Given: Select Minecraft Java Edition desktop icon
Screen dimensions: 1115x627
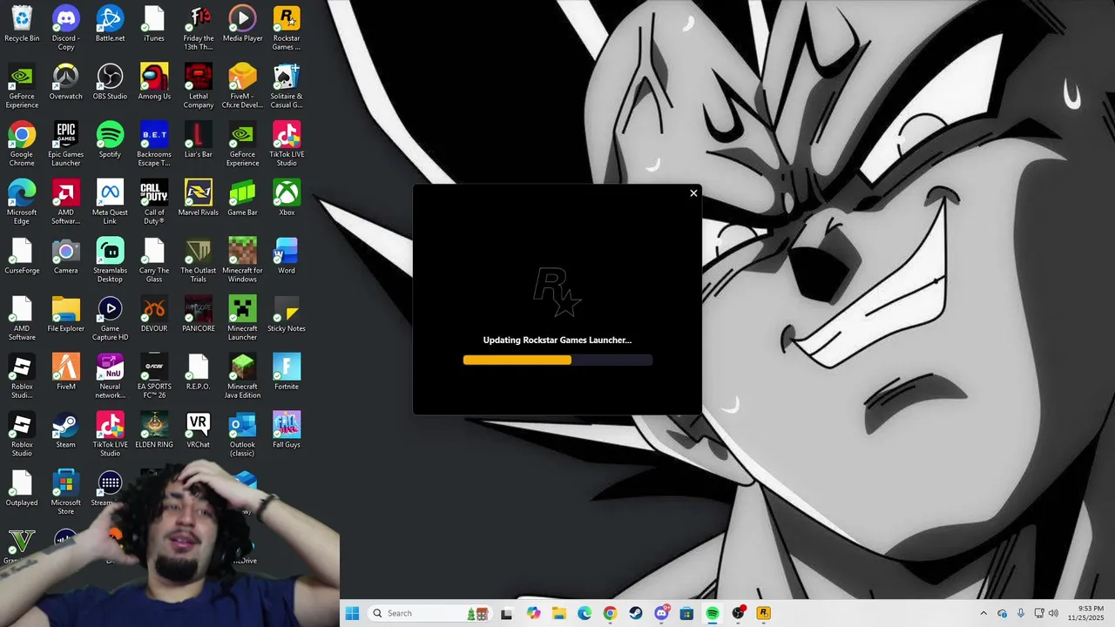Looking at the screenshot, I should click(x=242, y=376).
